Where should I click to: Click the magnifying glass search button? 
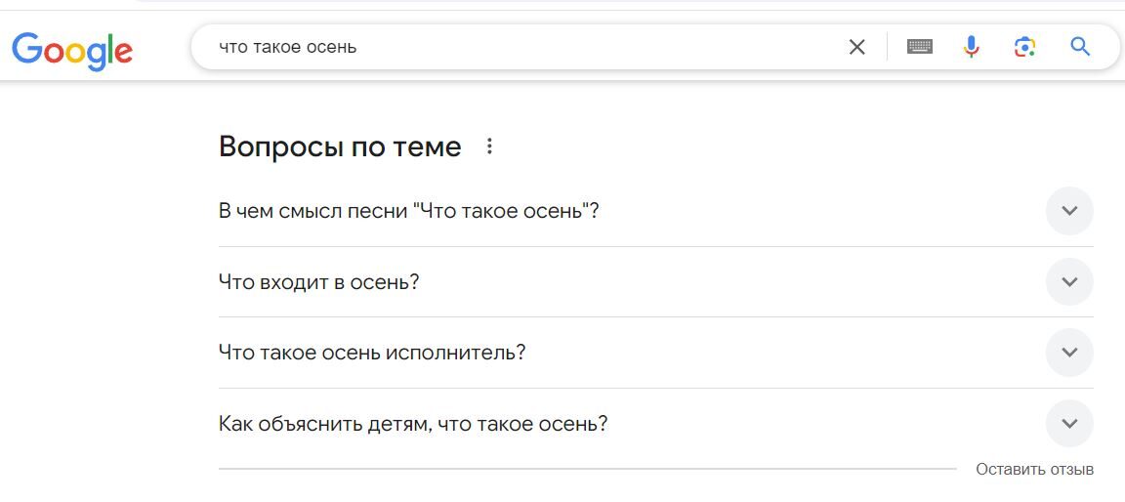tap(1079, 47)
